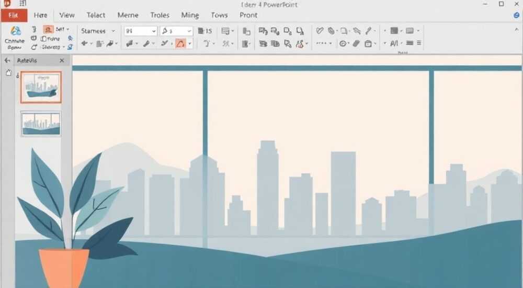Select the first slide thumbnail

click(41, 87)
